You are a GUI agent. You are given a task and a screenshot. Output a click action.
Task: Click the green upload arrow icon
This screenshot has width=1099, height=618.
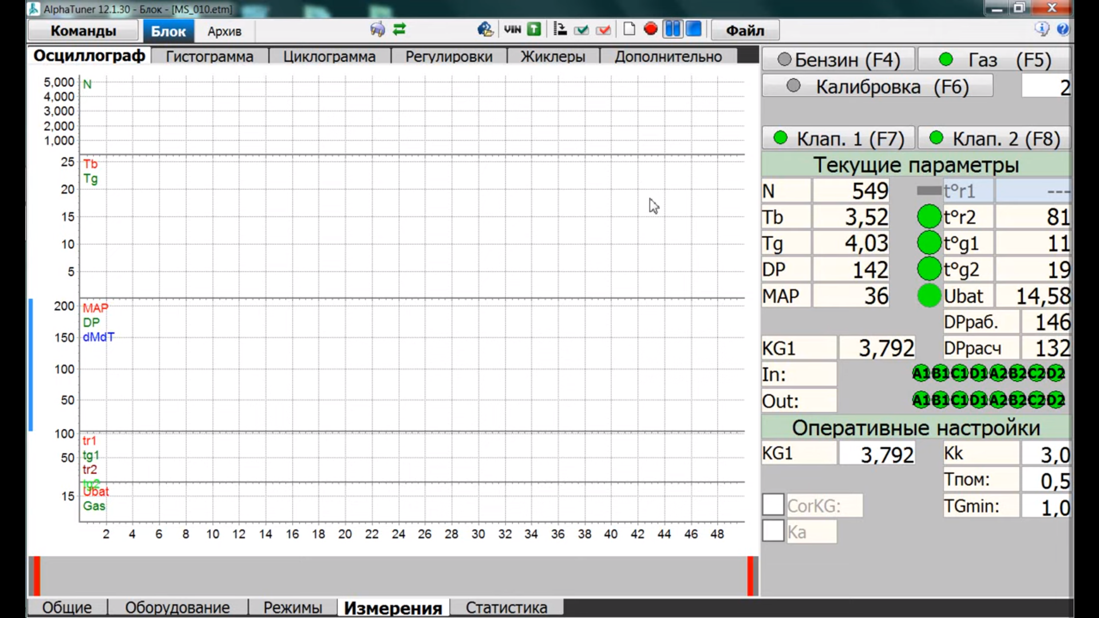coord(534,29)
